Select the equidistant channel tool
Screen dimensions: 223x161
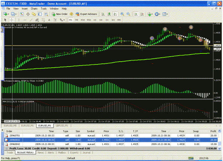click(37, 20)
